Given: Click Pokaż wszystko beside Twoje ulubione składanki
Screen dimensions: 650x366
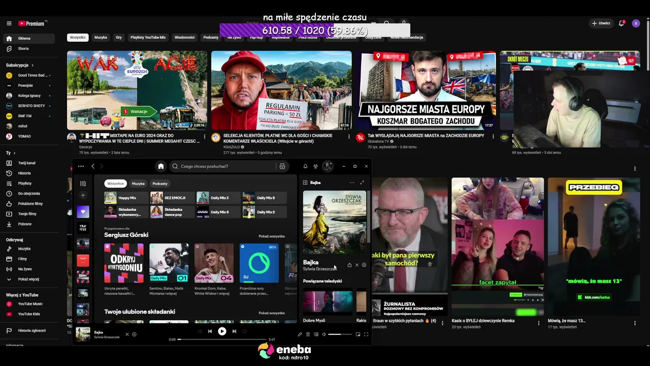Looking at the screenshot, I should tap(272, 313).
